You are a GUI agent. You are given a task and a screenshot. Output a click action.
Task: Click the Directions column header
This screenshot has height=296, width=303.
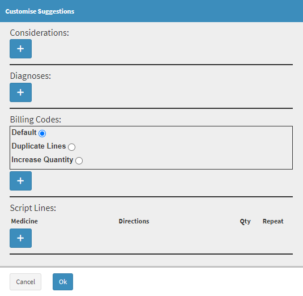[x=134, y=221]
